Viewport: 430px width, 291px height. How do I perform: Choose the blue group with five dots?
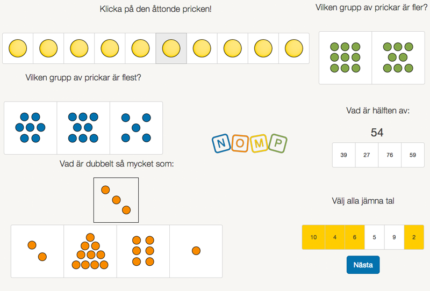tap(136, 128)
